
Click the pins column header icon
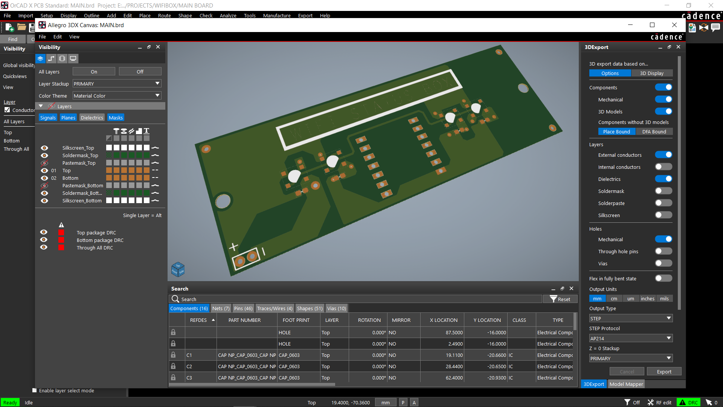(x=116, y=131)
